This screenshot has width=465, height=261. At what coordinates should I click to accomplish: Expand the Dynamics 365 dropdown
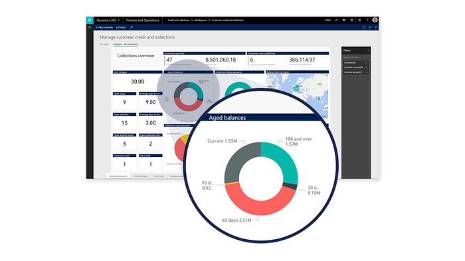(108, 21)
